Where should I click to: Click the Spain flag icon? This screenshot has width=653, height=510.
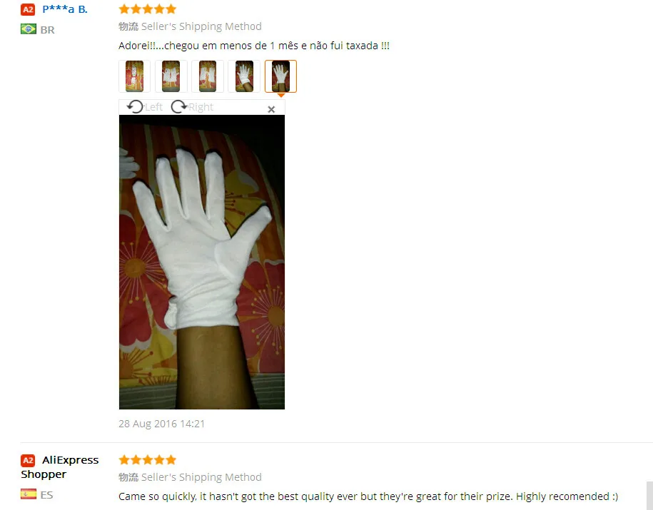tap(29, 494)
